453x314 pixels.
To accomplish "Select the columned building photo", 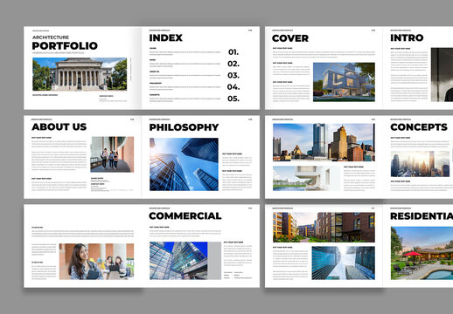I will coord(80,74).
